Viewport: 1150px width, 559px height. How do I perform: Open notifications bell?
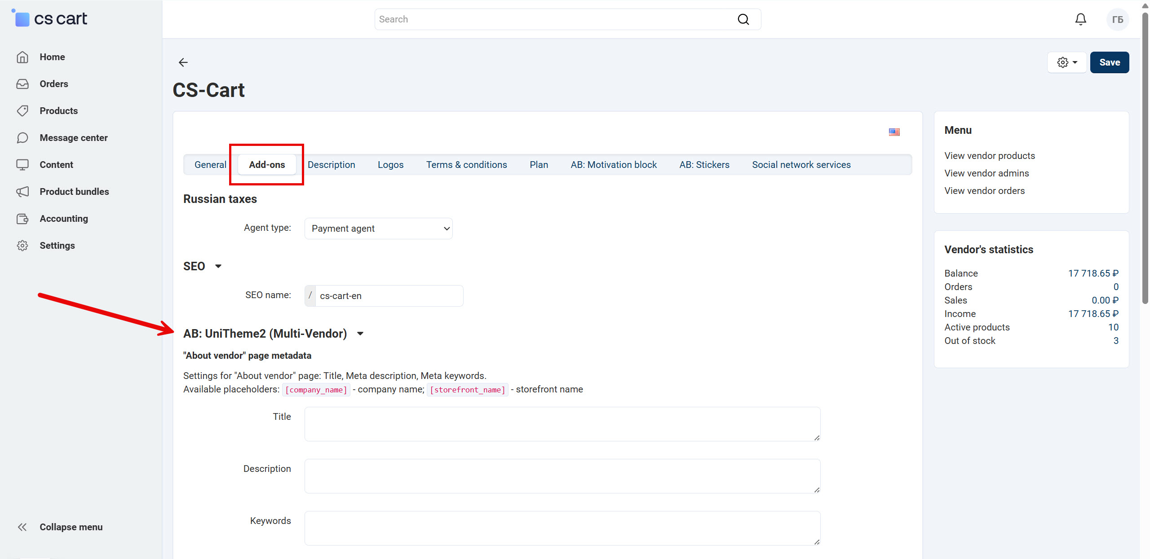1081,19
